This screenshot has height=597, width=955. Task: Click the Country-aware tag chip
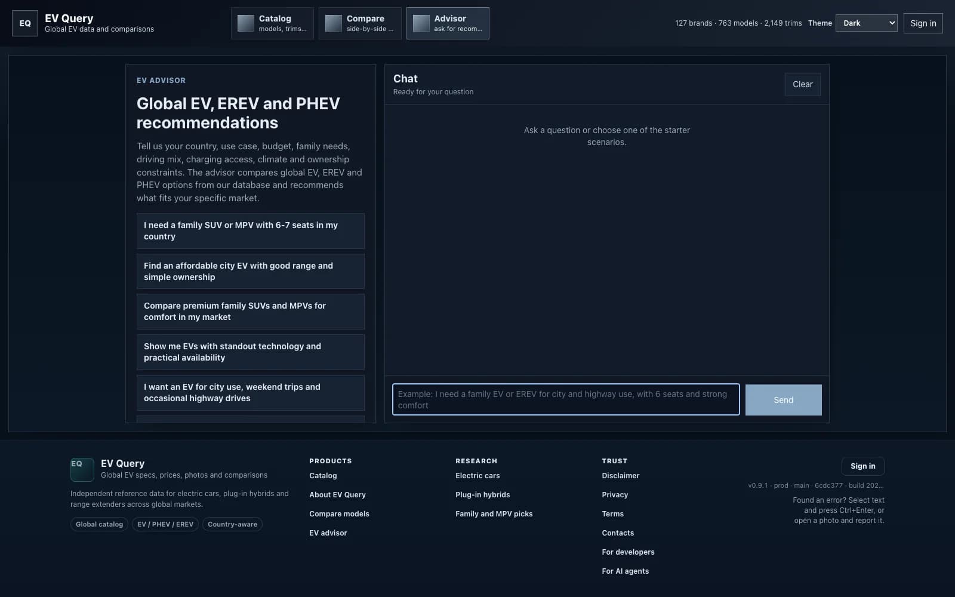click(233, 524)
